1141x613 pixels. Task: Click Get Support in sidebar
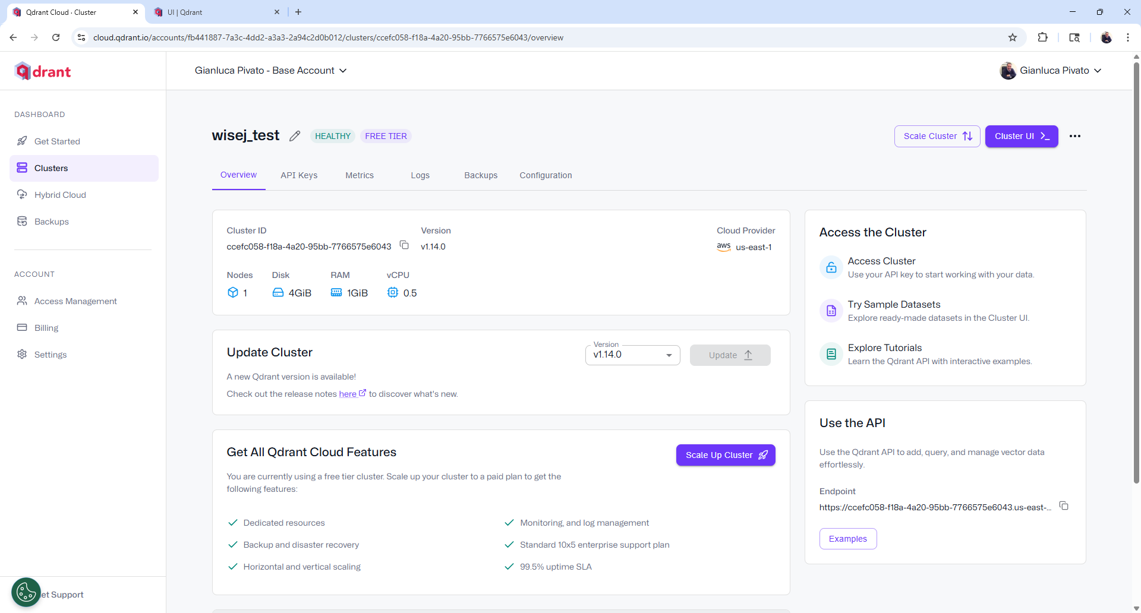62,595
